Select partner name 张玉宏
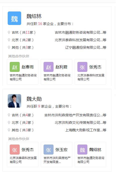 pyautogui.click(x=61, y=150)
